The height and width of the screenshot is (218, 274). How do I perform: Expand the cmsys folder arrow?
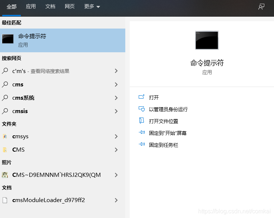click(116, 136)
